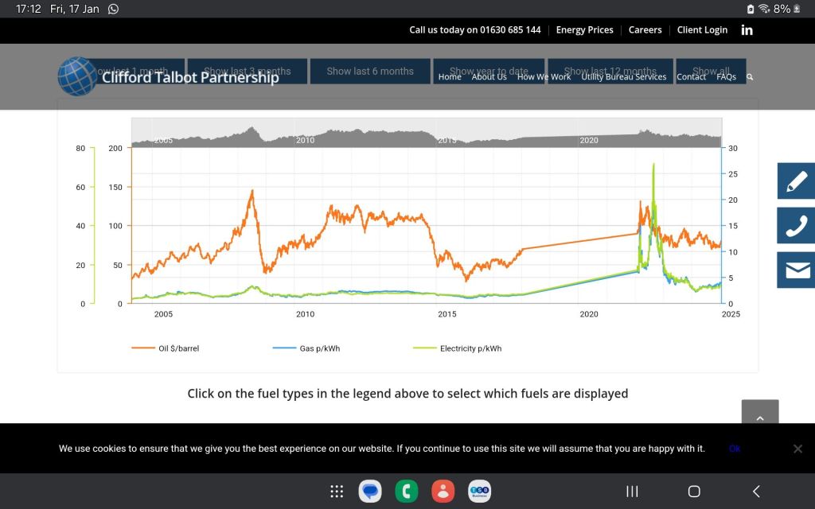This screenshot has height=509, width=815.
Task: Open the LinkedIn icon link
Action: [747, 30]
